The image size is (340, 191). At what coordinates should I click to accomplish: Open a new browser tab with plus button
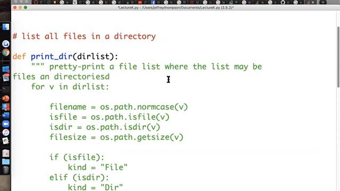tap(323, 2)
